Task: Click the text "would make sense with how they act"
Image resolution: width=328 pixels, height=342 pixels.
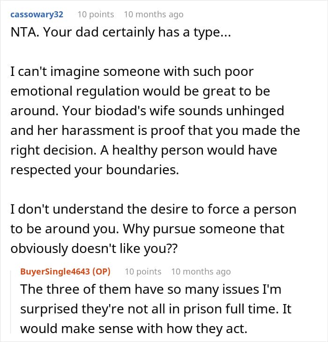Action: 133,329
